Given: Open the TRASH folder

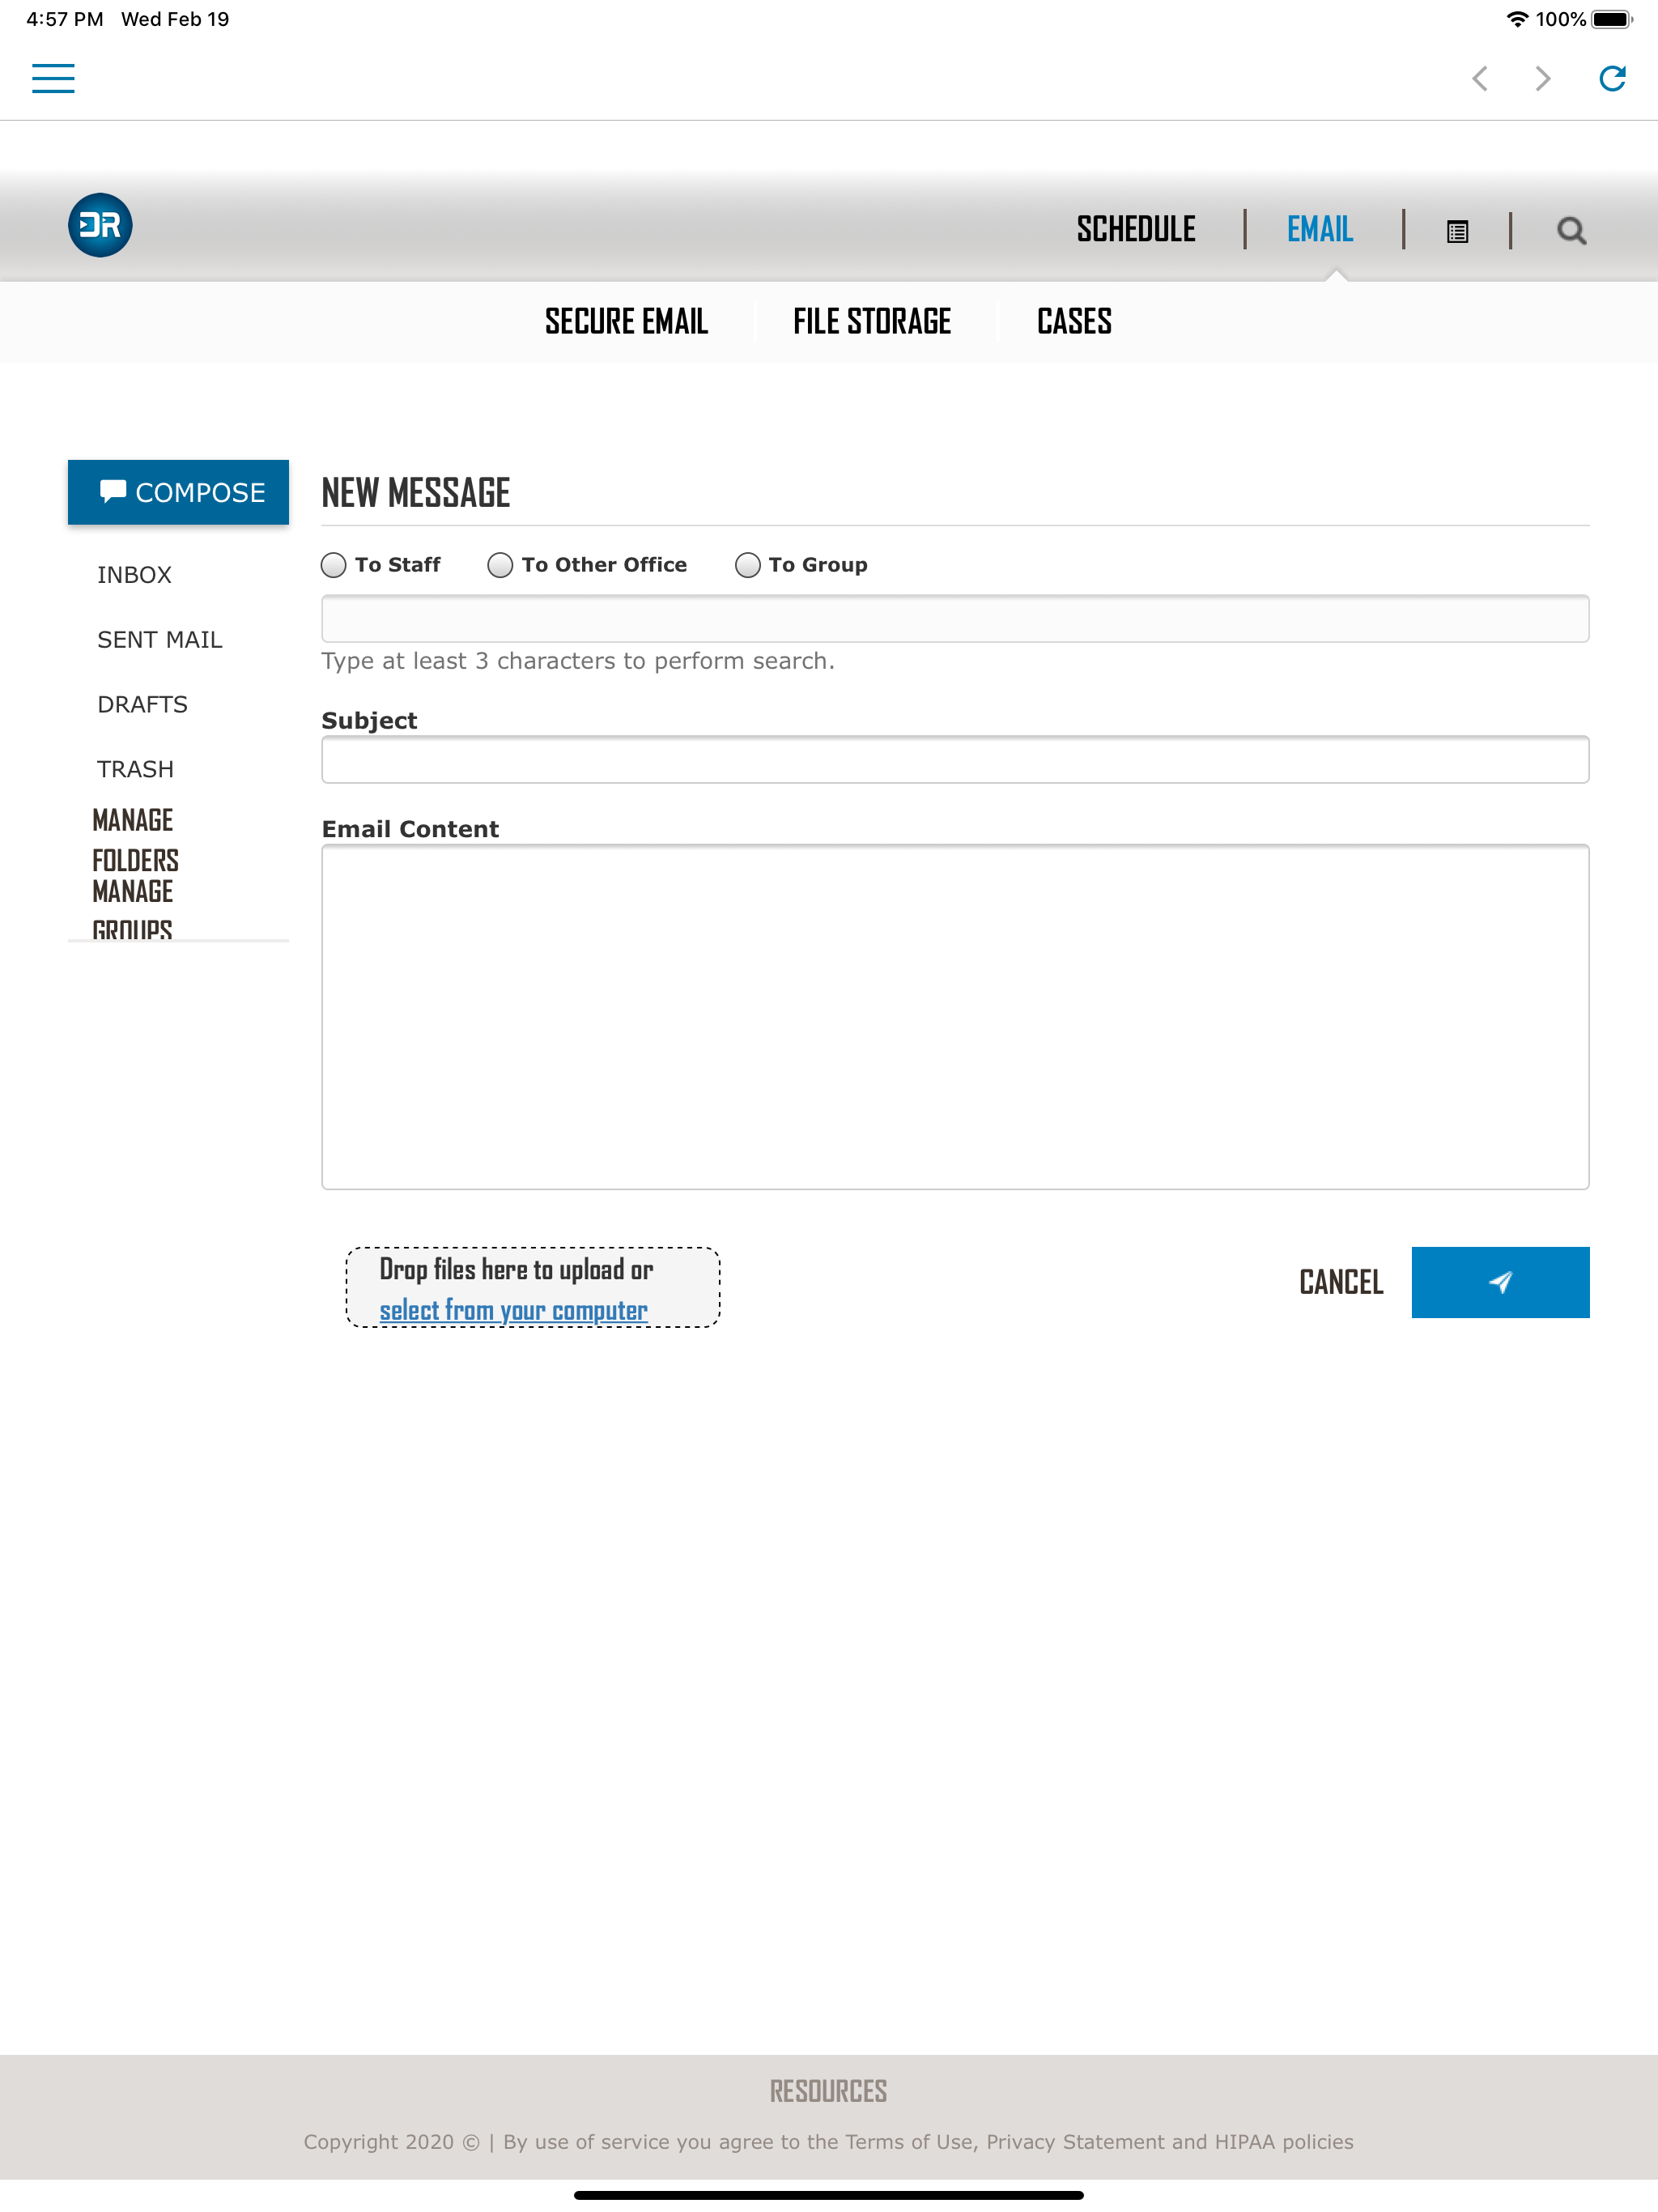Looking at the screenshot, I should 135,770.
